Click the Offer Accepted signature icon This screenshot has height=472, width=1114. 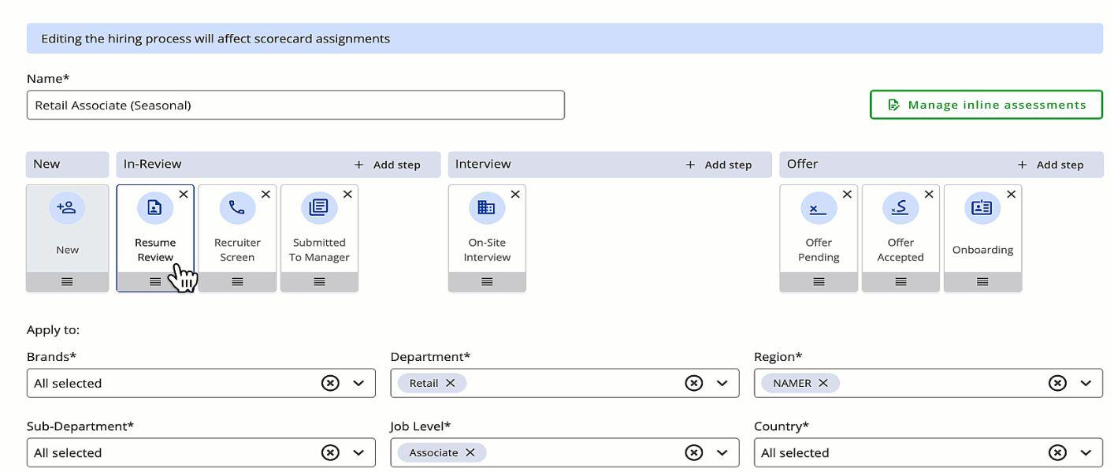point(900,208)
